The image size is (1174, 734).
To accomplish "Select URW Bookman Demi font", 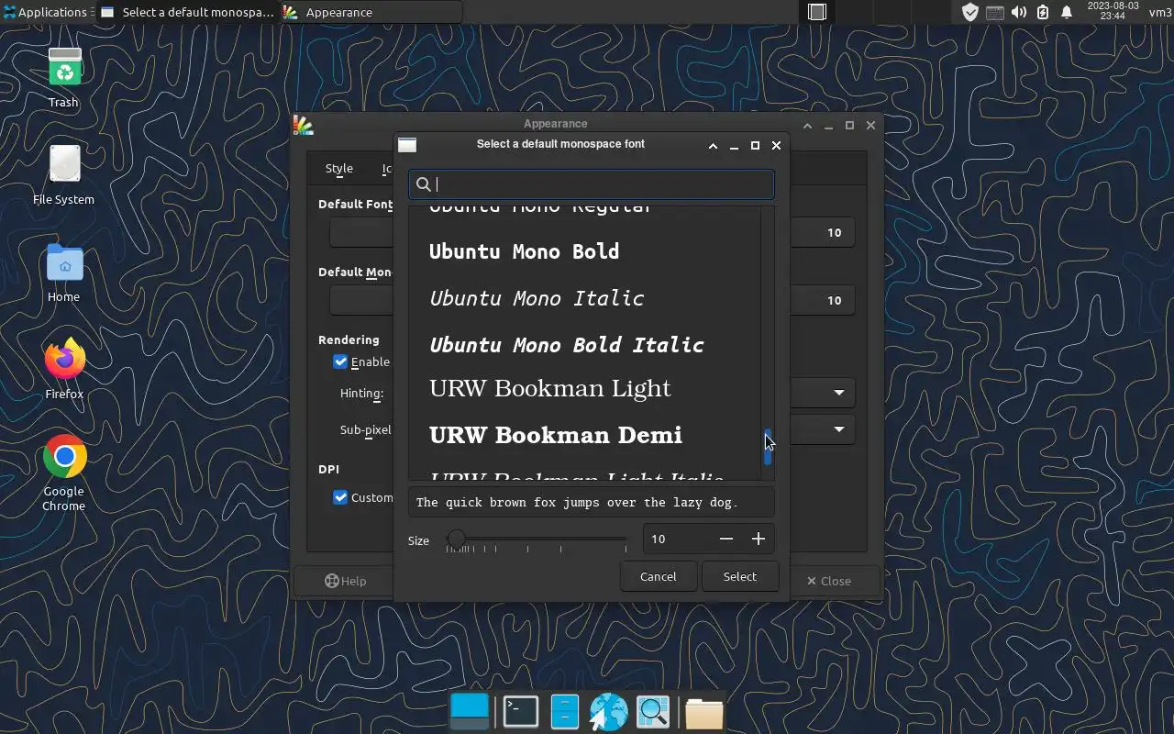I will 584,435.
